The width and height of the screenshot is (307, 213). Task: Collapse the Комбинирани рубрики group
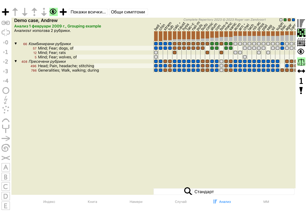(x=16, y=44)
